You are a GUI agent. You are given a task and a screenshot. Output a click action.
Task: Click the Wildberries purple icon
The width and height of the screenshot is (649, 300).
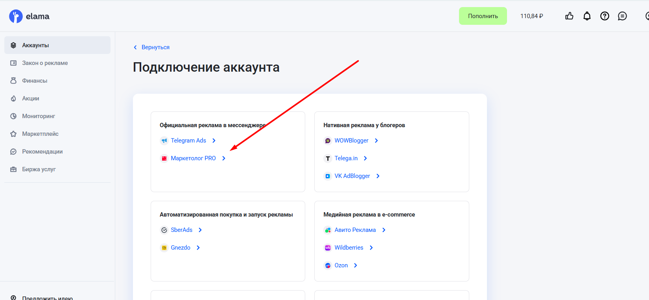(x=328, y=248)
